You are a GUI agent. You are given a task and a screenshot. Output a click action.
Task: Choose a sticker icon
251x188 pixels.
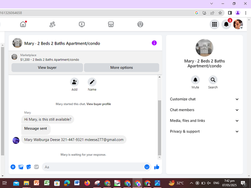pos(29,167)
